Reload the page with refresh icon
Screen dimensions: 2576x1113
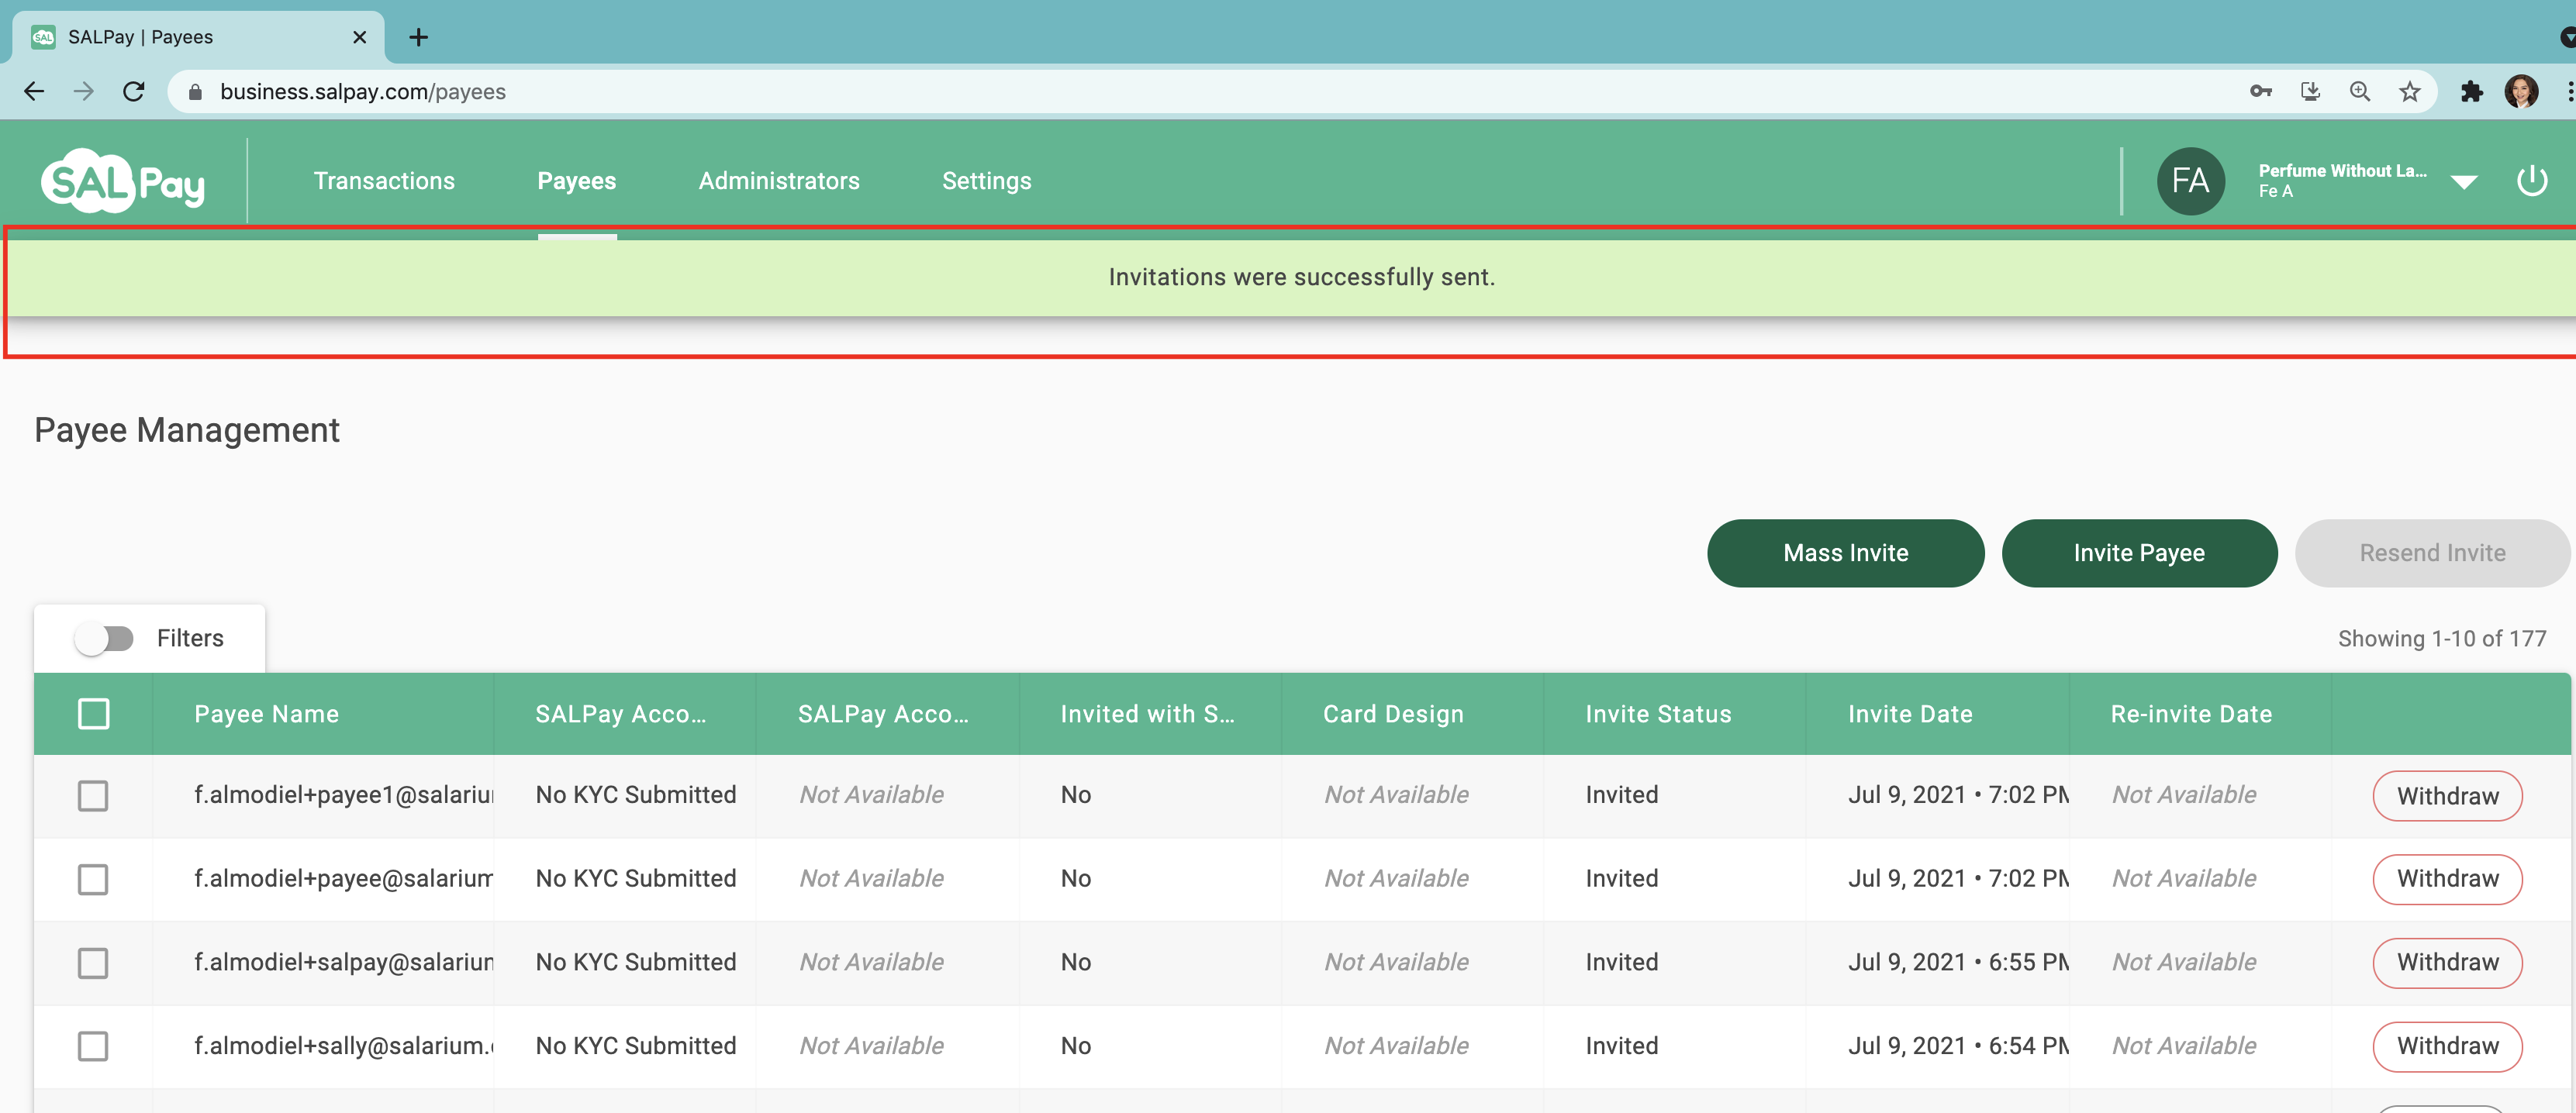[134, 92]
